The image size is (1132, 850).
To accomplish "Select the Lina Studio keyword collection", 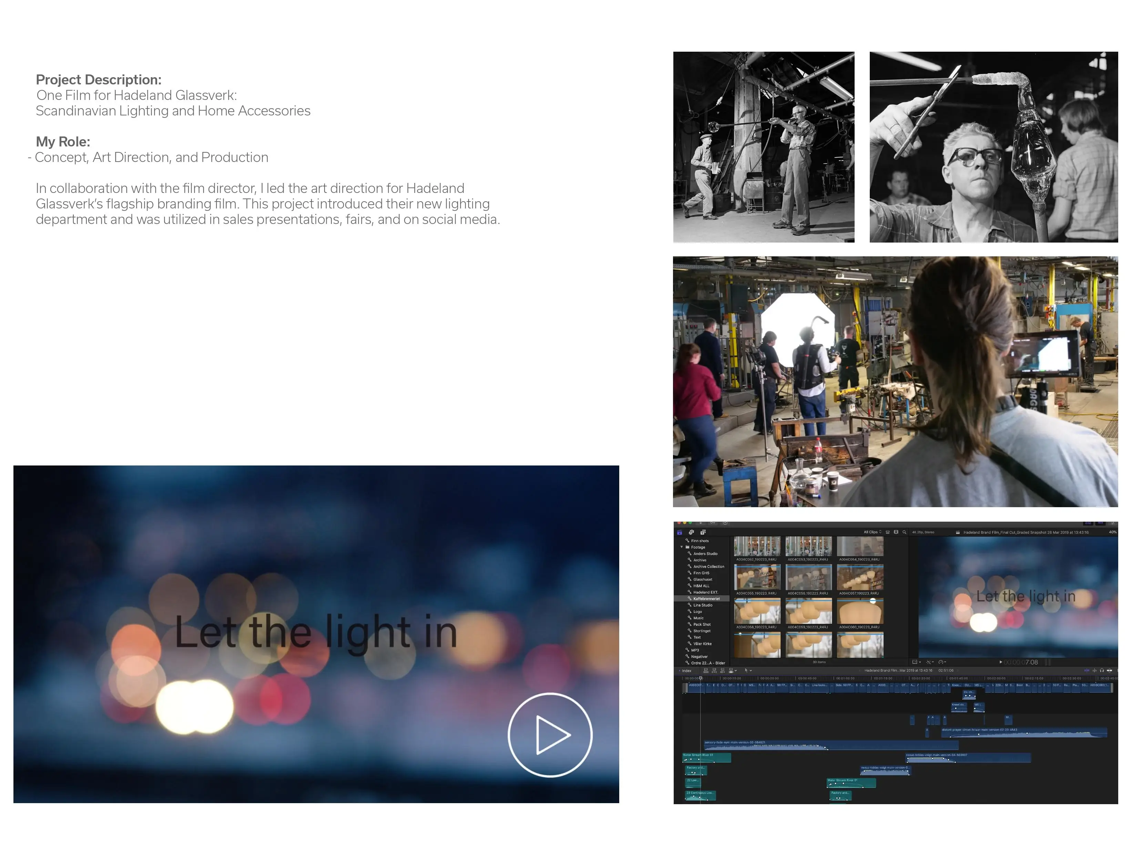I will pos(703,605).
